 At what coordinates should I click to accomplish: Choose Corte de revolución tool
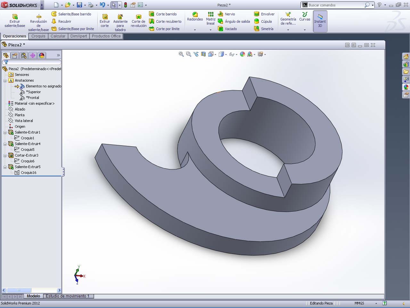click(x=139, y=21)
